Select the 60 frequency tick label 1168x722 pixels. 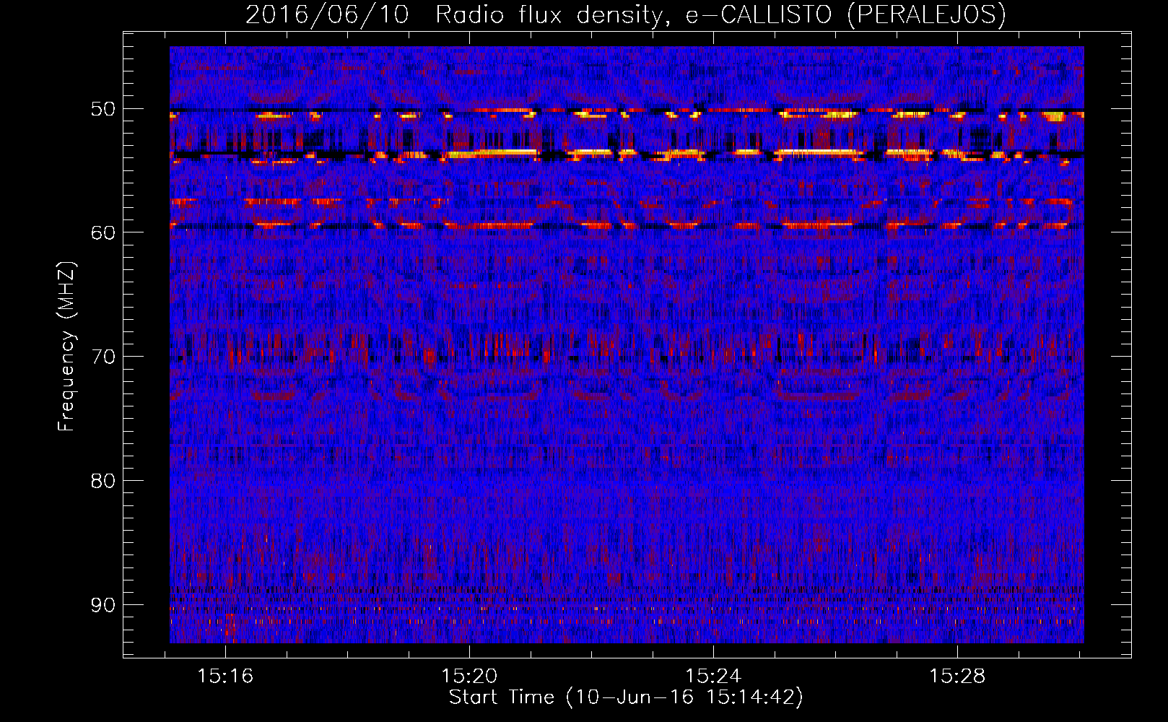coord(103,232)
